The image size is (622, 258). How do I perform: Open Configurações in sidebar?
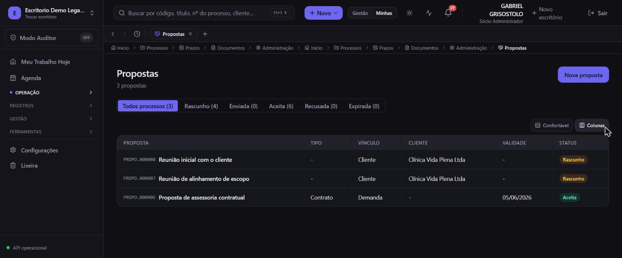[51, 150]
